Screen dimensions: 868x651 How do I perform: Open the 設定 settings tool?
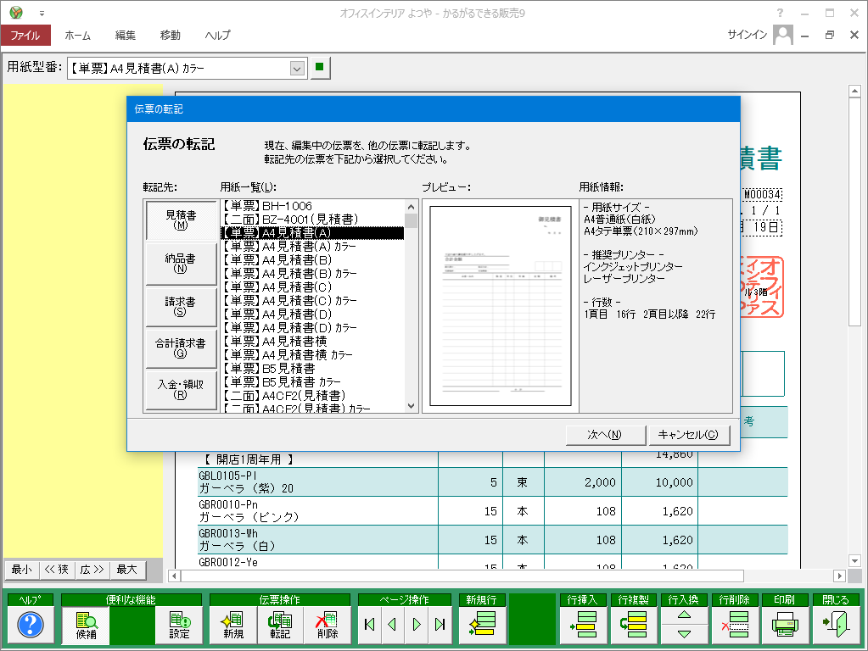tap(179, 625)
